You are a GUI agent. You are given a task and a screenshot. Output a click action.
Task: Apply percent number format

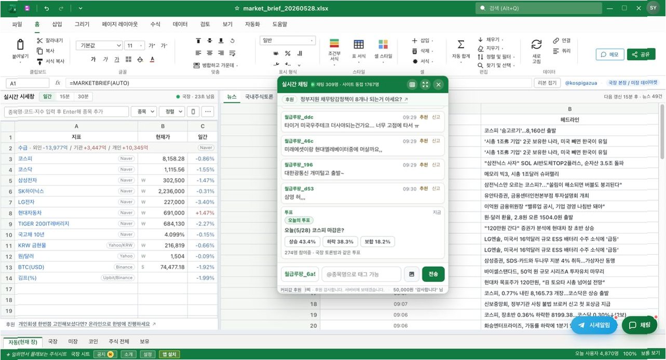pyautogui.click(x=287, y=53)
